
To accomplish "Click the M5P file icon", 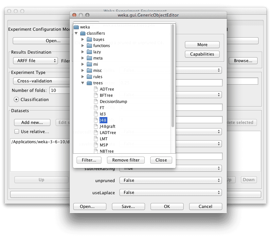I will click(96, 145).
